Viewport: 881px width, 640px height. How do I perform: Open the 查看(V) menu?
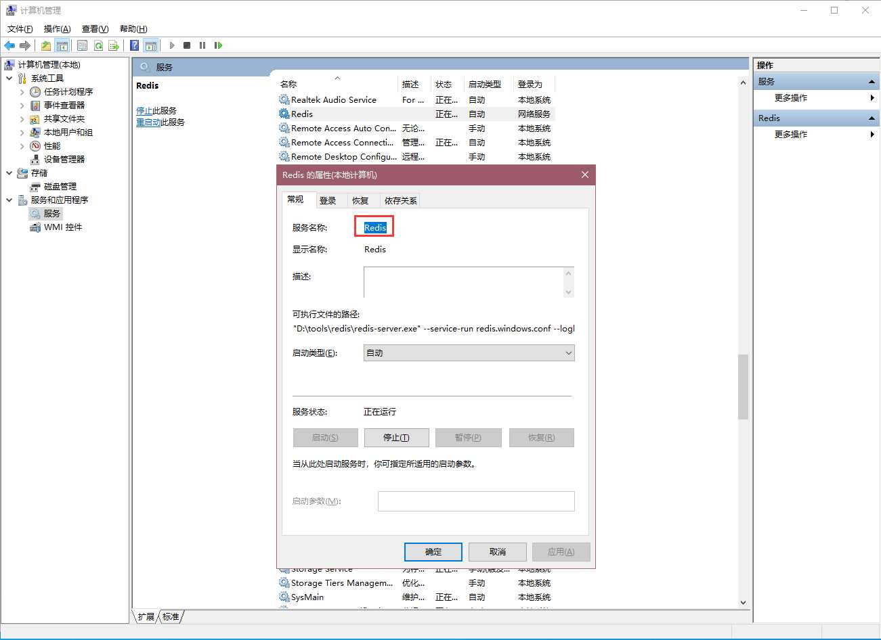point(95,28)
